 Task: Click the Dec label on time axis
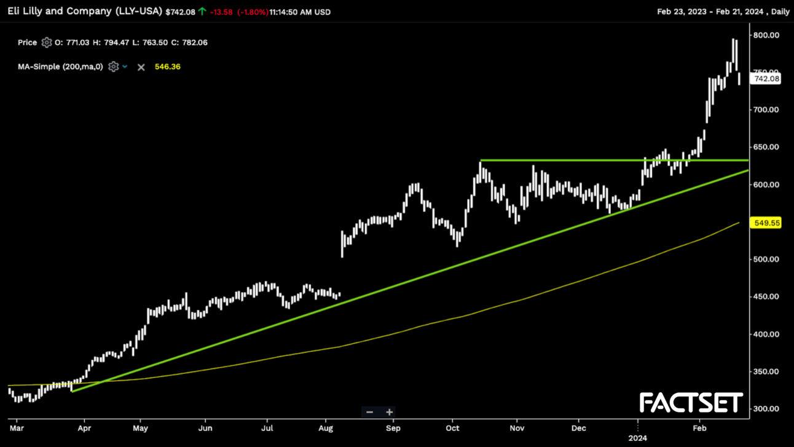578,428
